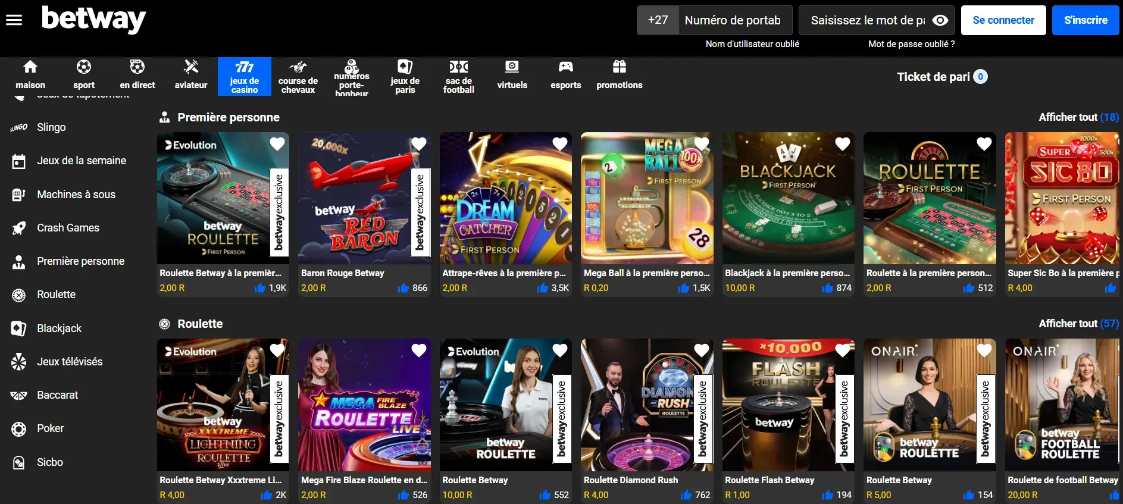Click the S'inscrire button
This screenshot has height=504, width=1123.
pos(1086,20)
